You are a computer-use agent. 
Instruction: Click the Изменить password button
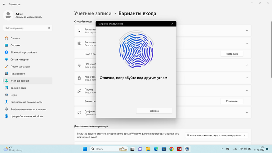[232, 101]
